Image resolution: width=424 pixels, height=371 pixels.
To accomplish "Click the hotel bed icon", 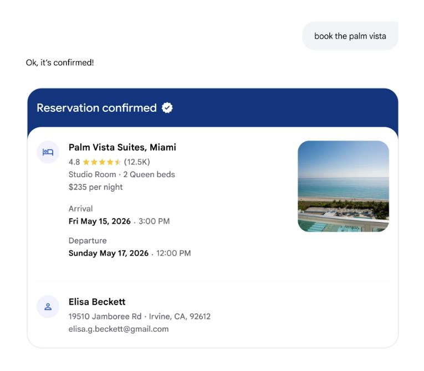I will [48, 152].
